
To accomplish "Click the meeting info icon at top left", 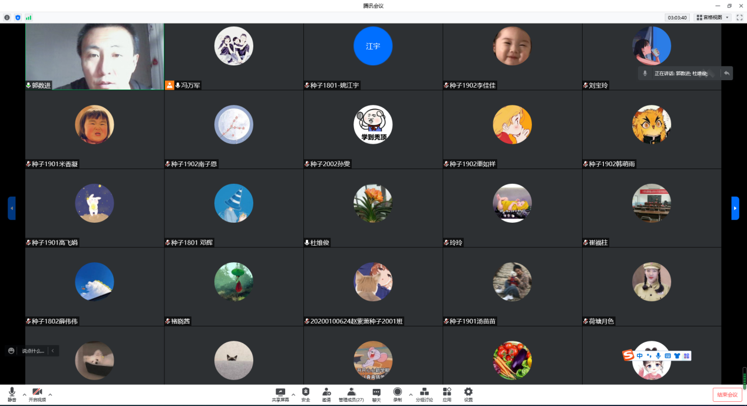I will point(7,18).
